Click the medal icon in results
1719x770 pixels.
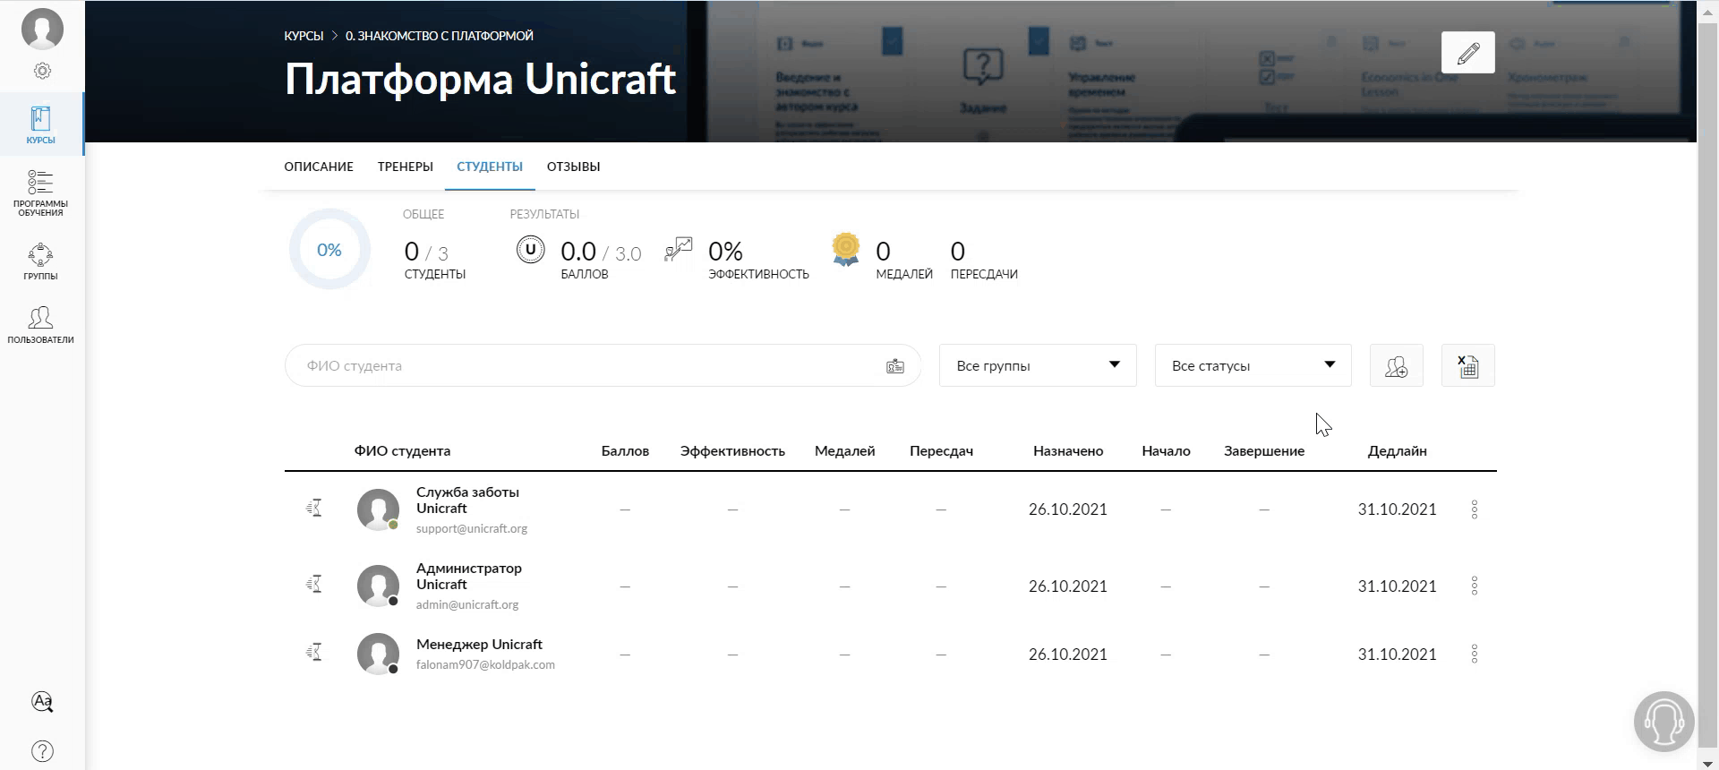846,250
